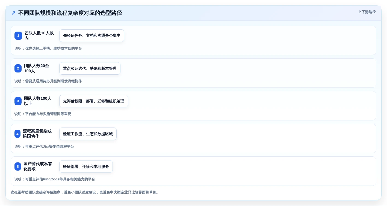The height and width of the screenshot is (206, 387).
Task: Click the 团队人数10人以内 label
Action: pyautogui.click(x=39, y=36)
